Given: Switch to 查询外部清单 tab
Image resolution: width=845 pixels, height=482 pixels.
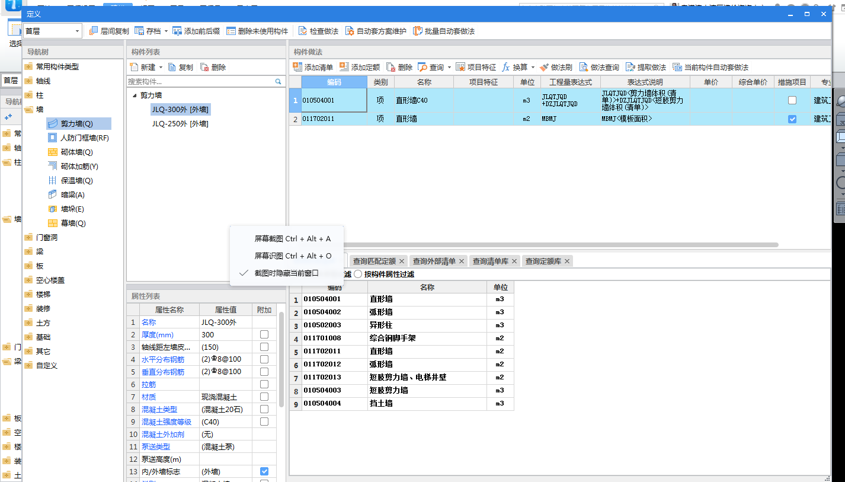Looking at the screenshot, I should tap(434, 261).
